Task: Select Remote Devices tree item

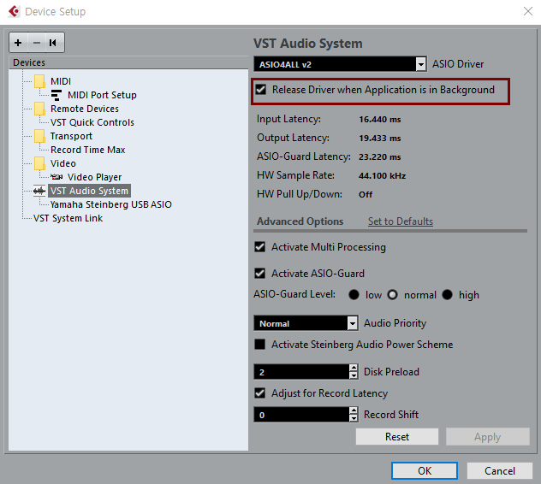Action: (85, 109)
